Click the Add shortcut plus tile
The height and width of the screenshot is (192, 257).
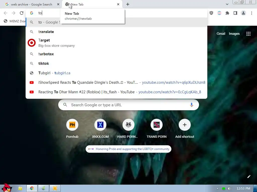[184, 129]
